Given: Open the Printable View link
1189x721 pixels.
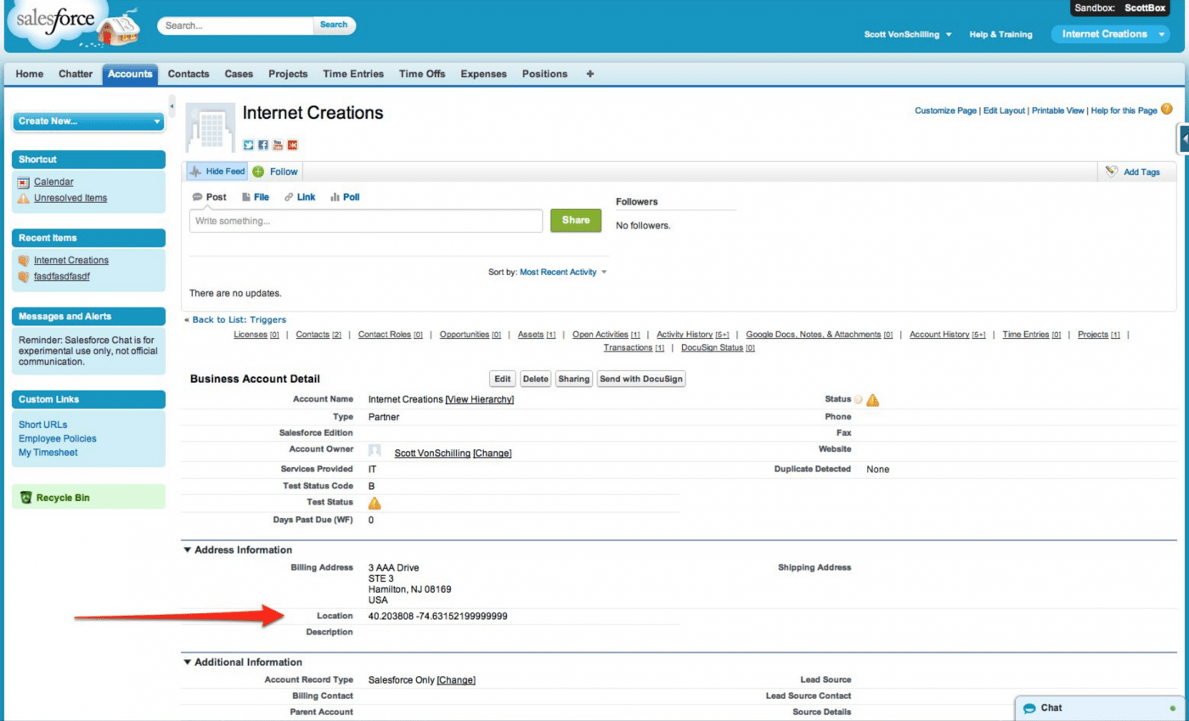Looking at the screenshot, I should click(1057, 111).
